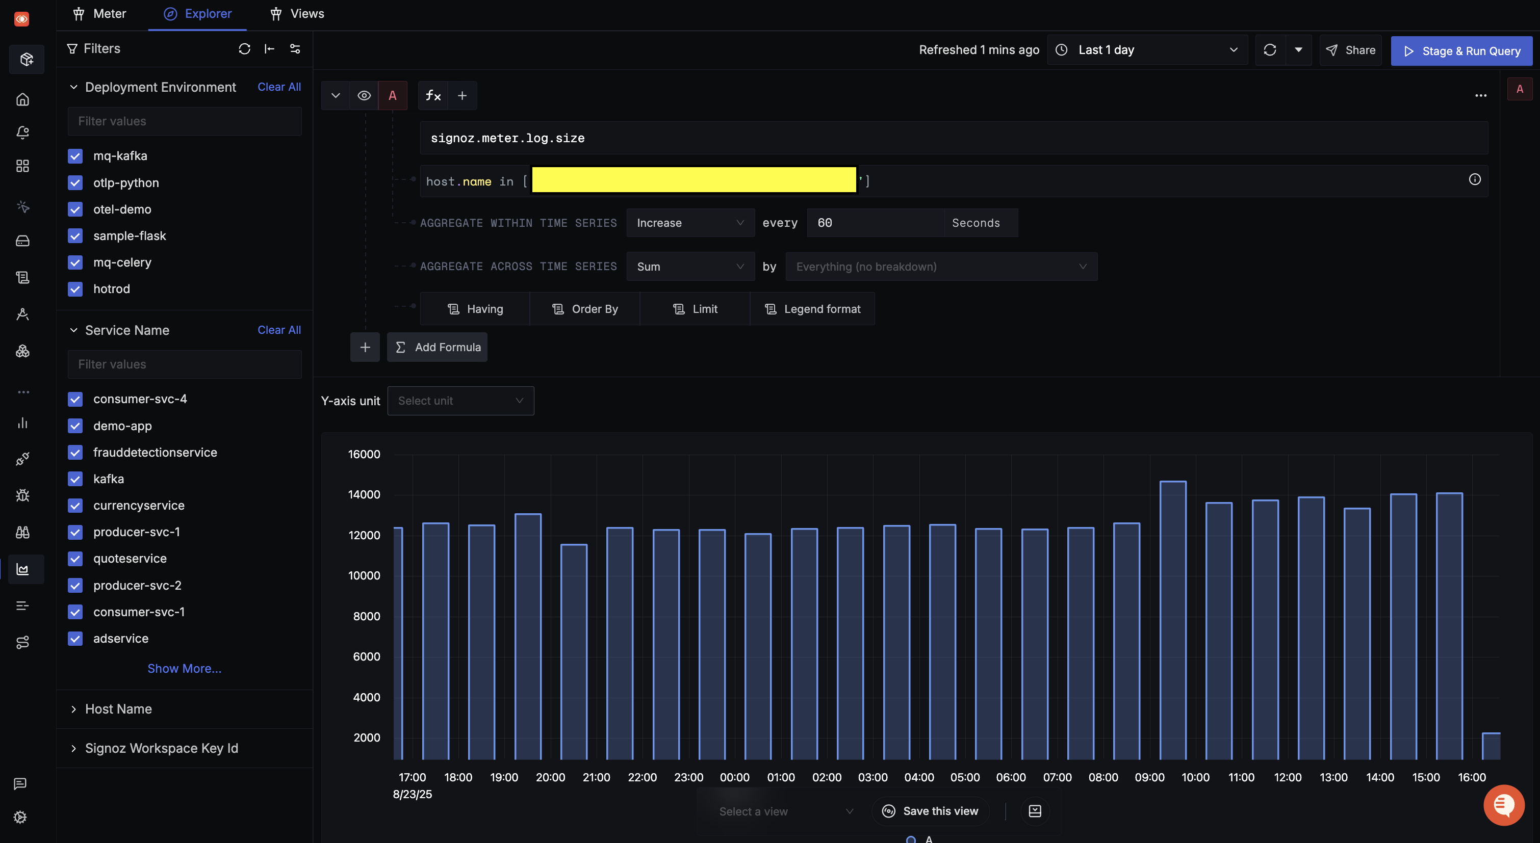This screenshot has height=843, width=1540.
Task: Uncheck the consumer-svc-4 service
Action: coord(75,399)
